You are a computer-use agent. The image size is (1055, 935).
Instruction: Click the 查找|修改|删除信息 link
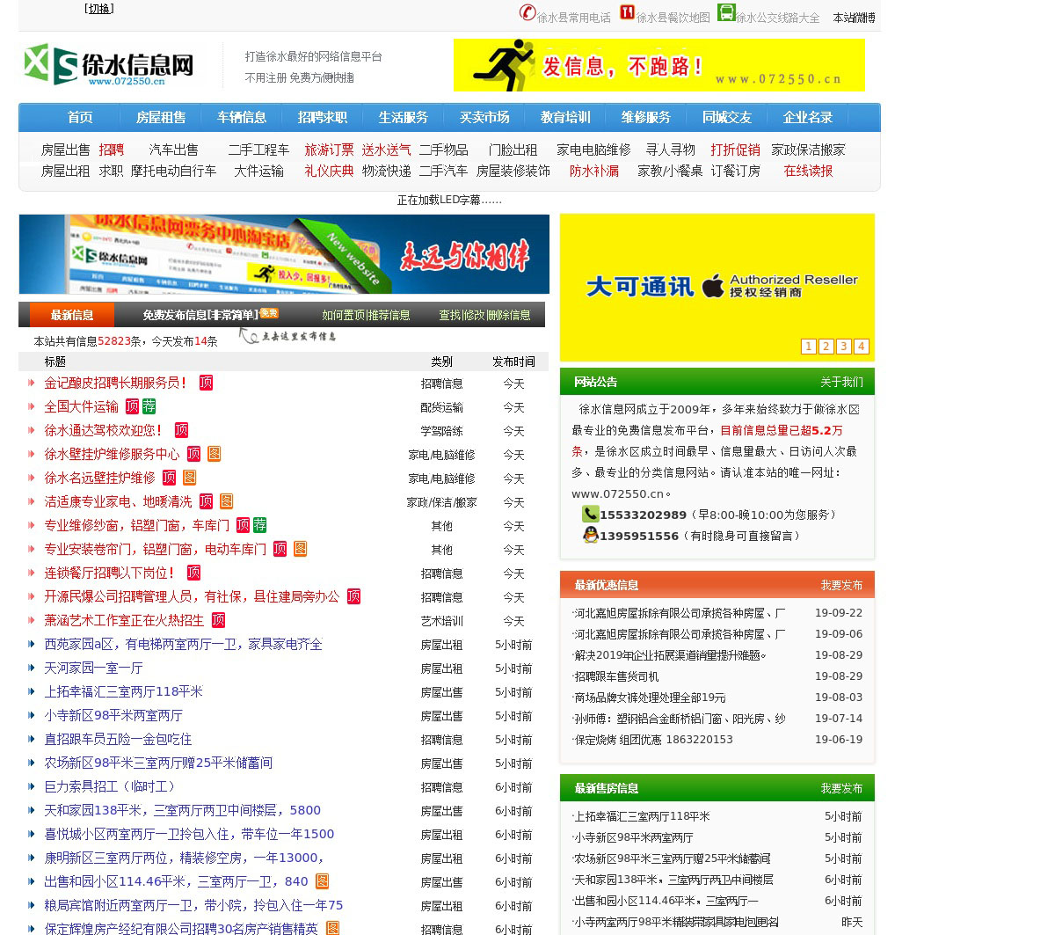coord(484,315)
